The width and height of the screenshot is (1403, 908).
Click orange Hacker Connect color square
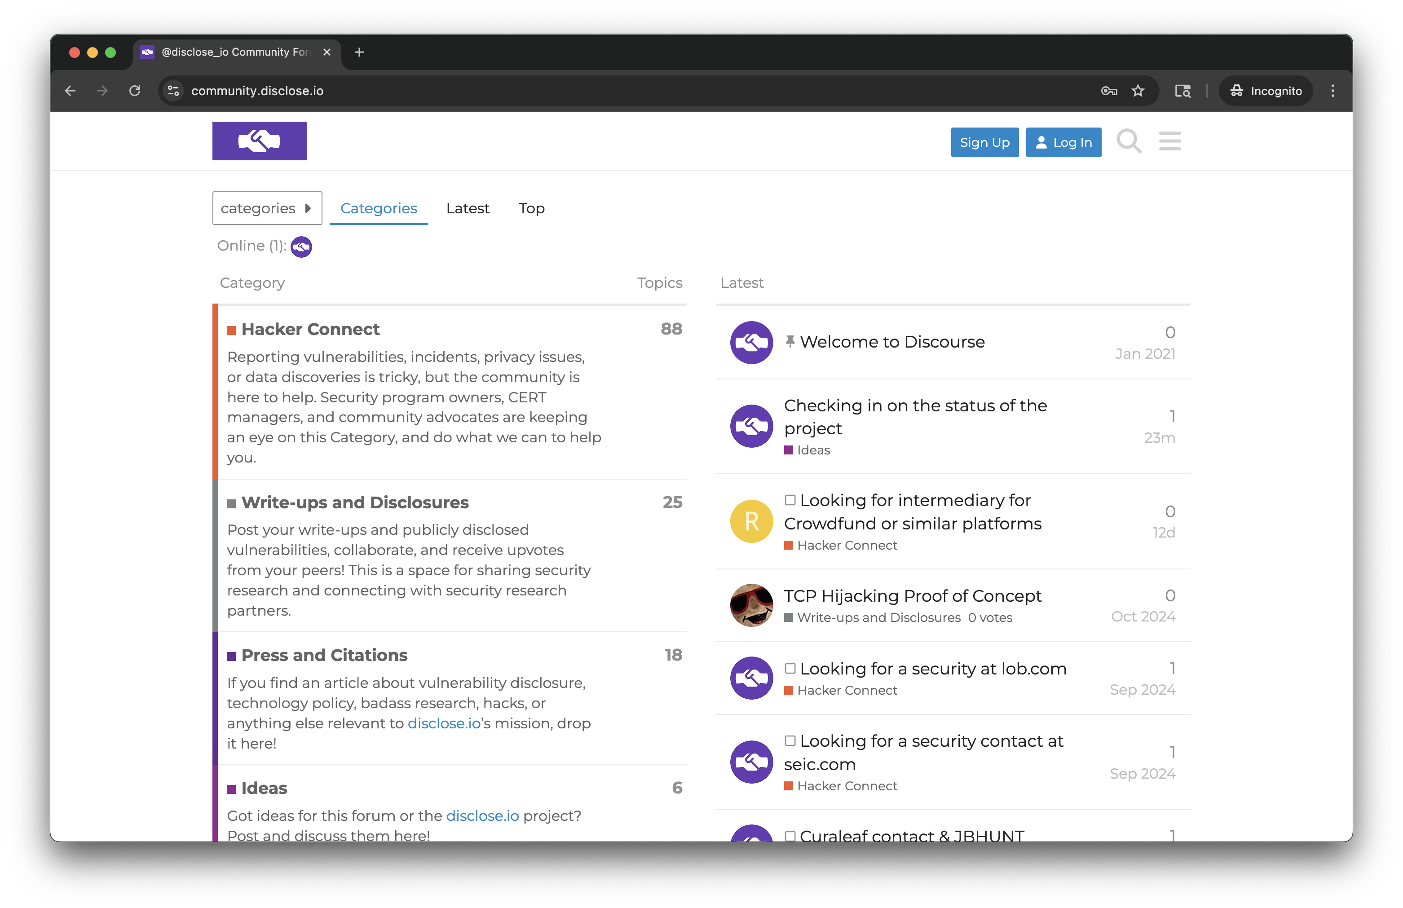click(x=231, y=330)
